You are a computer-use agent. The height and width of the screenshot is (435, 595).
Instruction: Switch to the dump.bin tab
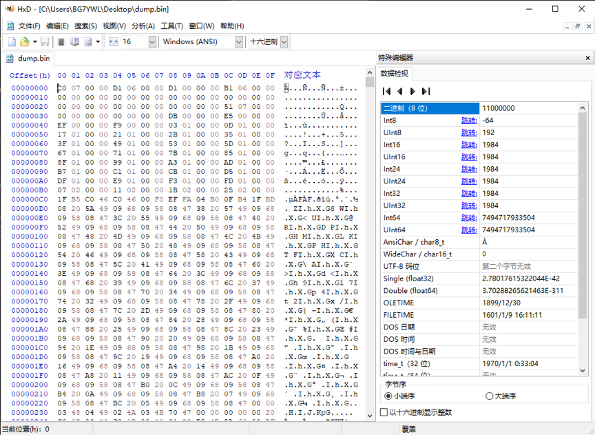(28, 58)
